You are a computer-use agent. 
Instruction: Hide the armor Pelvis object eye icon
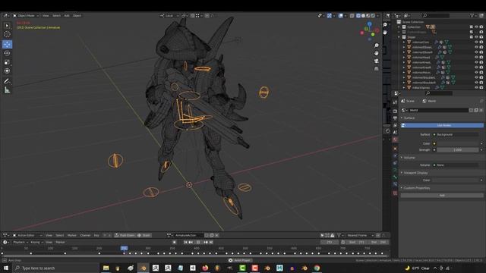coord(476,73)
